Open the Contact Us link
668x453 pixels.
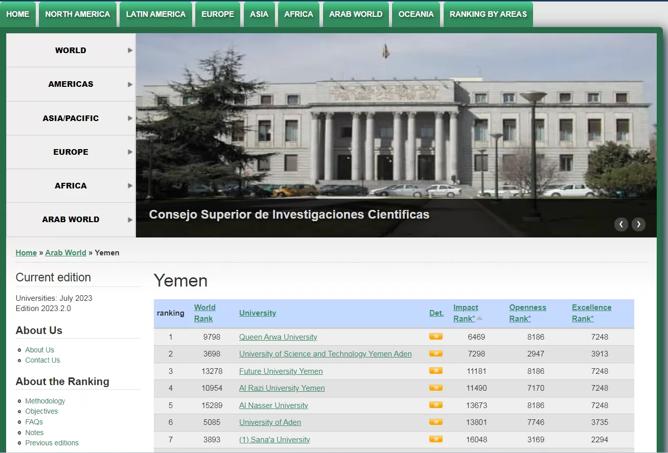point(42,360)
